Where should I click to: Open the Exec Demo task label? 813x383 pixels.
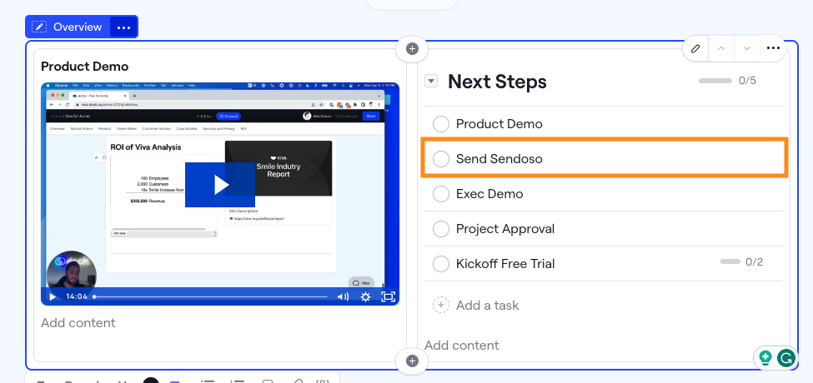coord(489,194)
